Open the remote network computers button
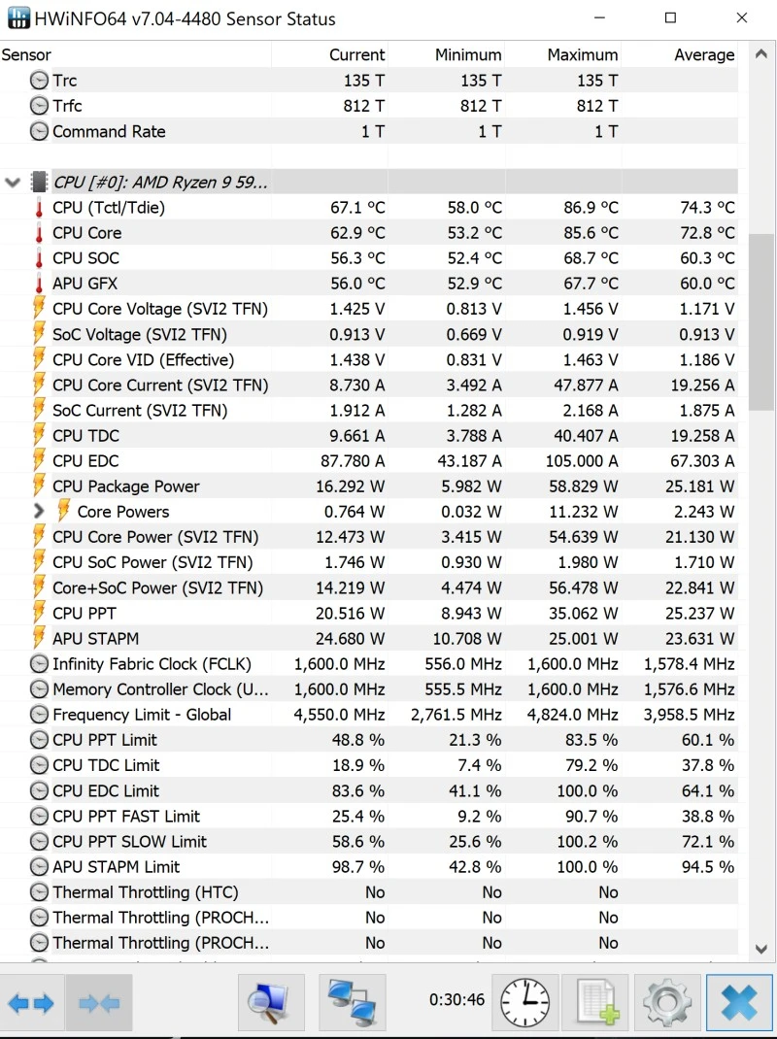The width and height of the screenshot is (777, 1039). coord(352,1002)
